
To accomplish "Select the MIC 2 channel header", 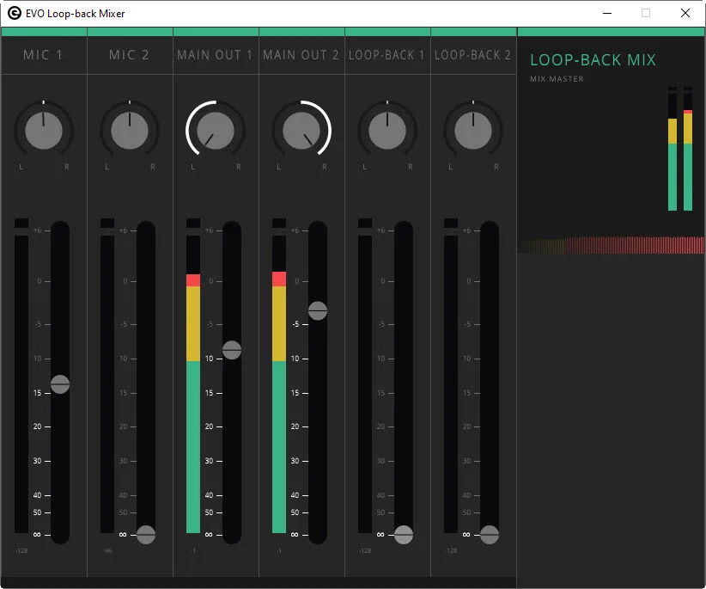I will click(129, 54).
